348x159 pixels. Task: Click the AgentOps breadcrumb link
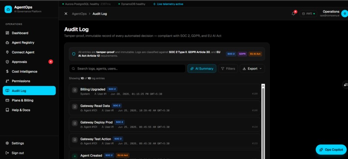(79, 14)
